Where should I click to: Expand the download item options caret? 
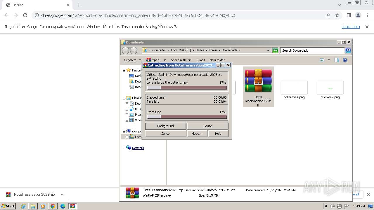[x=62, y=195]
